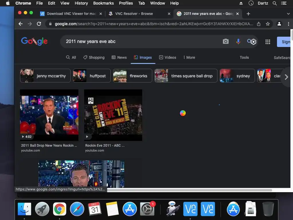The height and width of the screenshot is (220, 293).
Task: Switch to the Shopping results tab
Action: (94, 57)
